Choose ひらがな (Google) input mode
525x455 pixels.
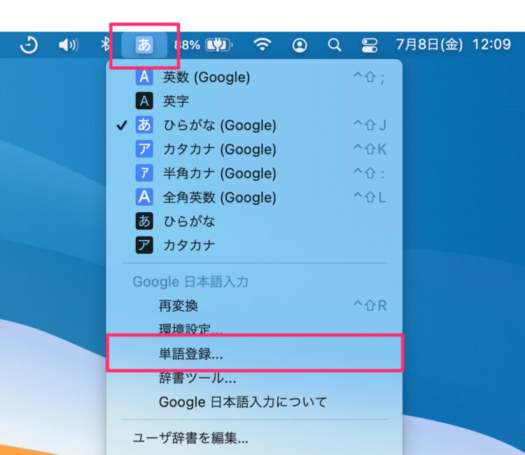254,125
